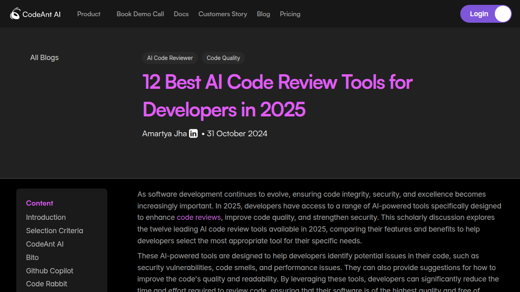Jump to Selection Criteria section
Image resolution: width=520 pixels, height=292 pixels.
point(54,231)
